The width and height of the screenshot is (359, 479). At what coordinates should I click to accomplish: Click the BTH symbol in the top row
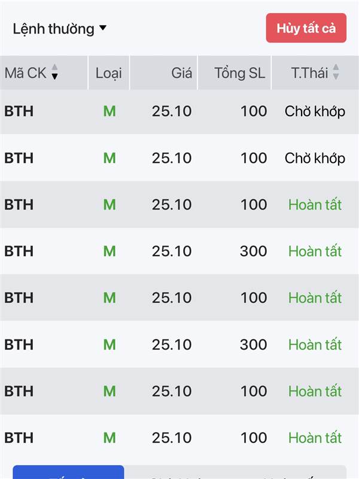19,111
